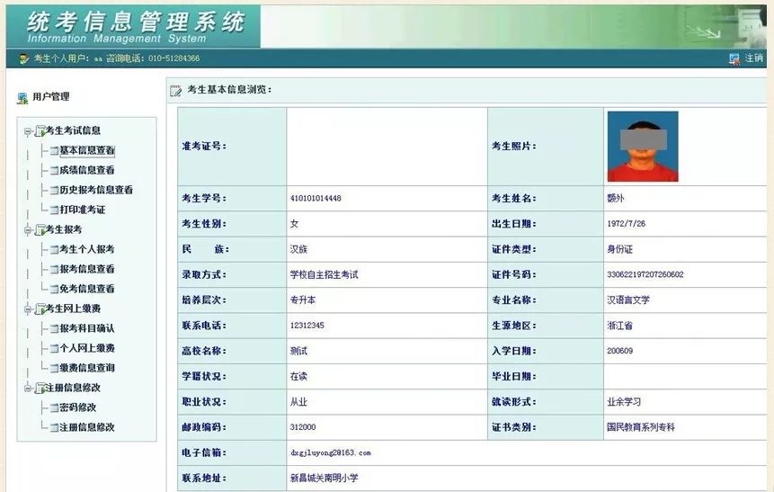Open 考生个人报考 in the tree
774x492 pixels.
(87, 249)
